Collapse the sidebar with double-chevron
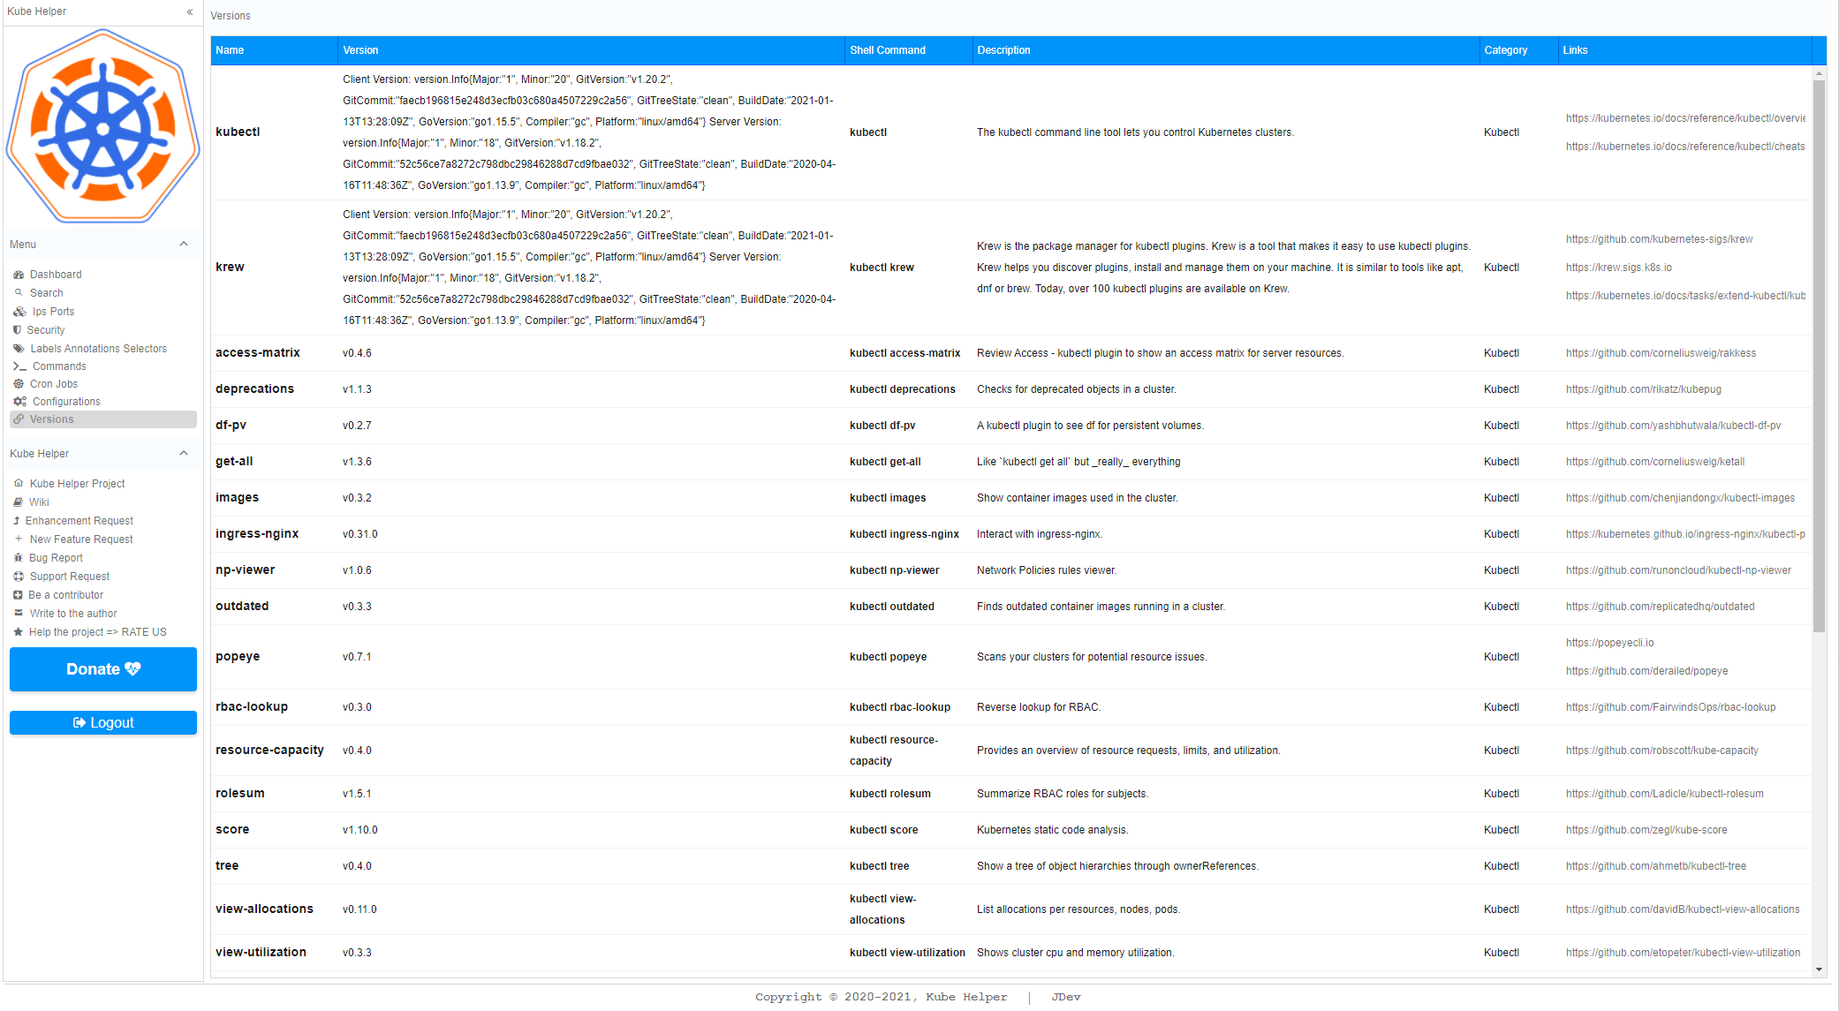The width and height of the screenshot is (1839, 1011). pos(190,11)
